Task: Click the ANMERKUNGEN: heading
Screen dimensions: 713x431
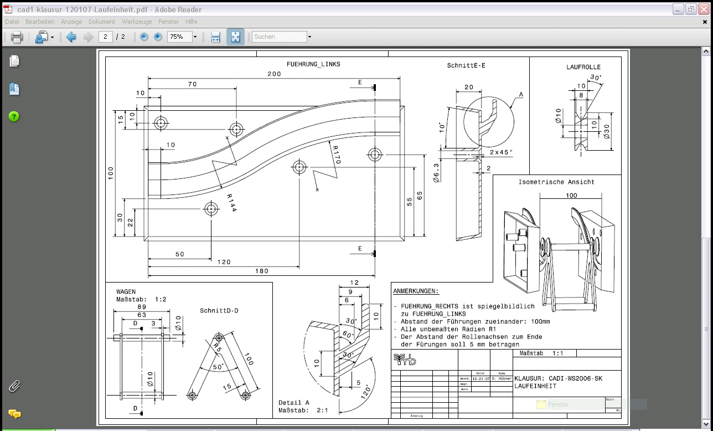Action: (x=416, y=291)
